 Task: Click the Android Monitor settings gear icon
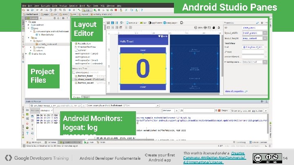[x=262, y=101]
